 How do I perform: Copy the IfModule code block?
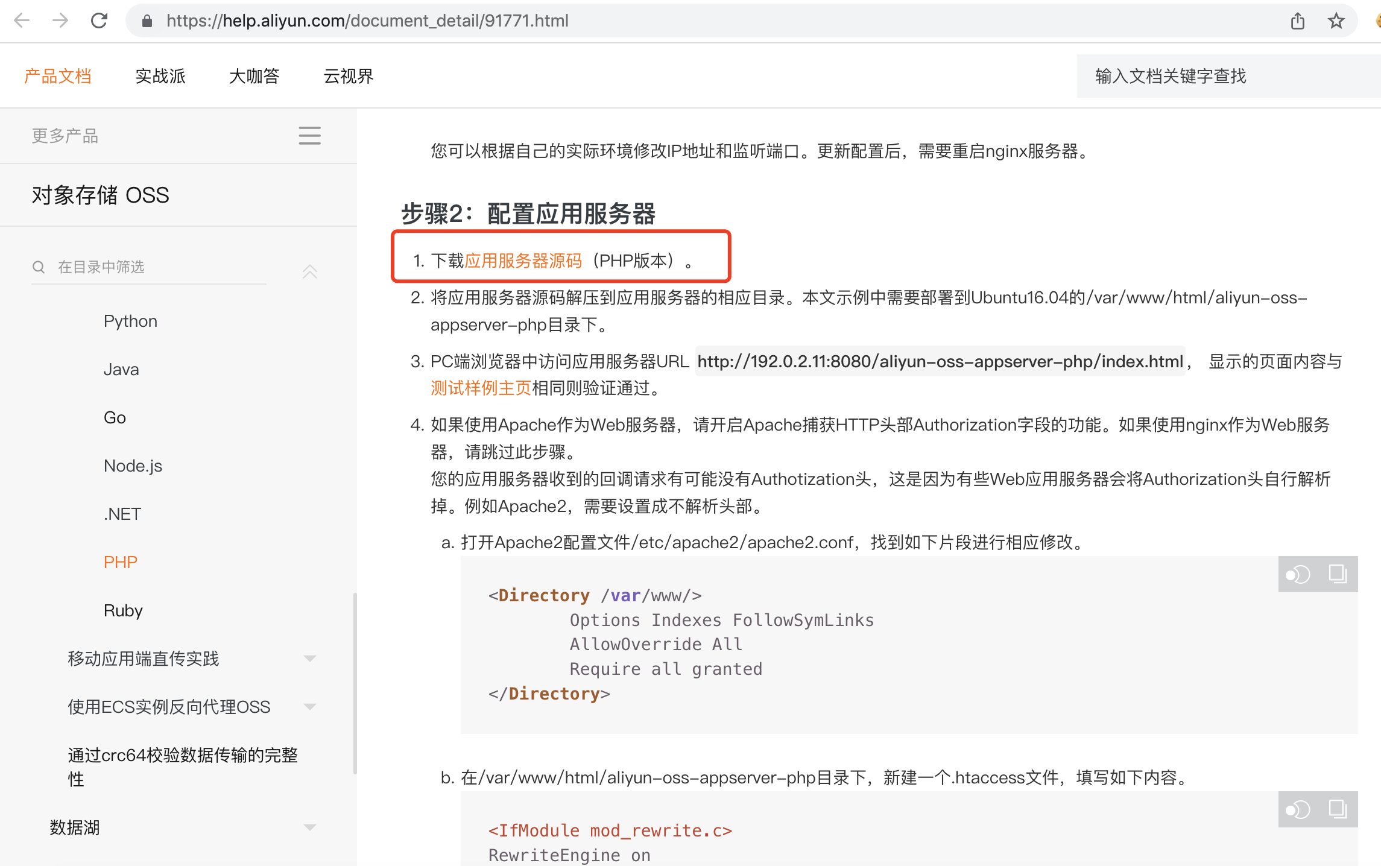[1338, 809]
